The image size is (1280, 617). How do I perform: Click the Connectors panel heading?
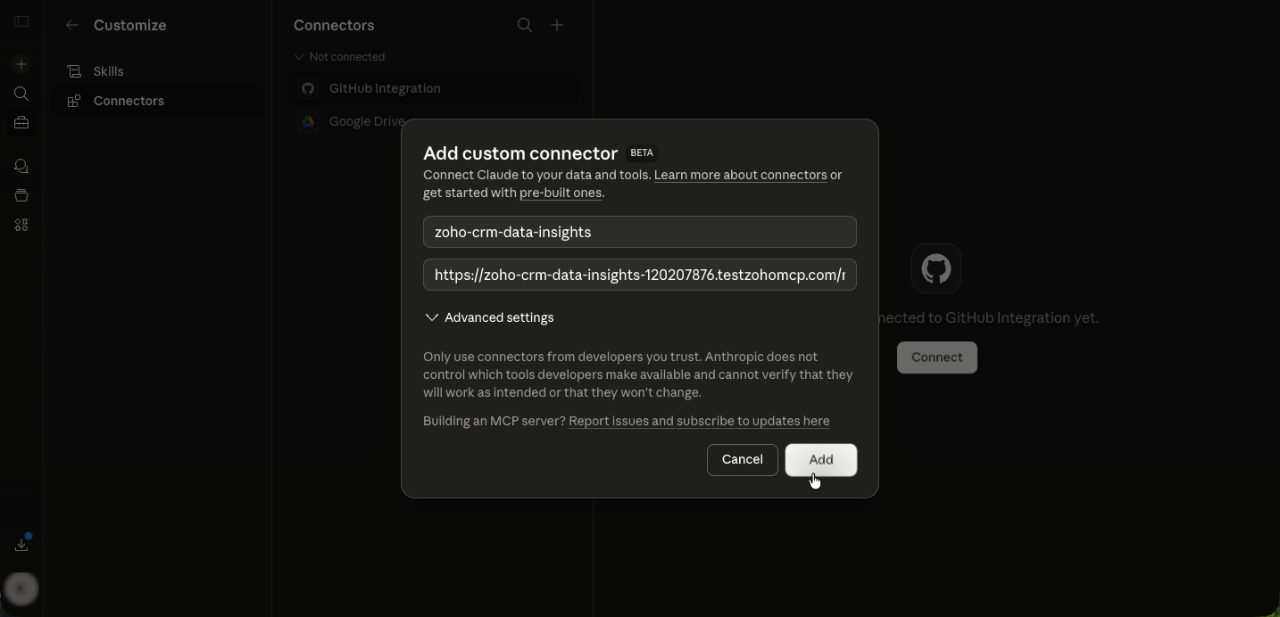coord(334,25)
